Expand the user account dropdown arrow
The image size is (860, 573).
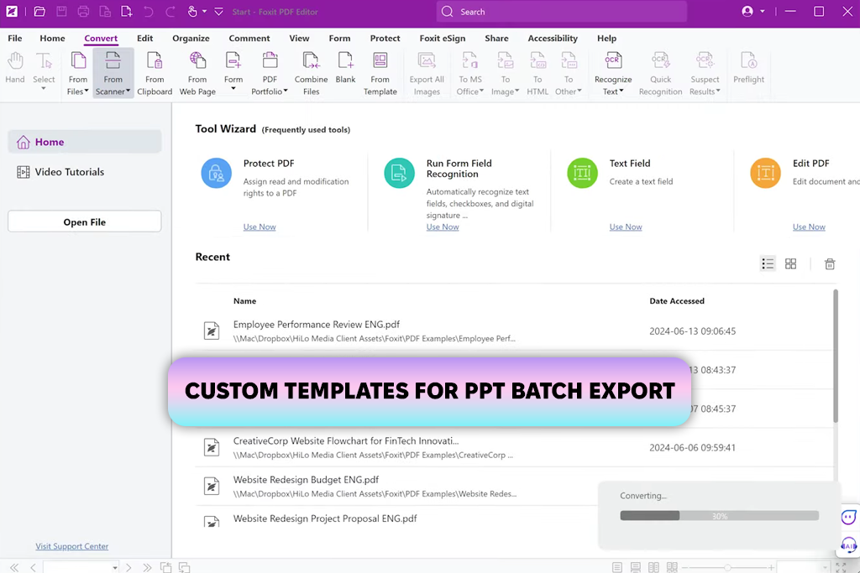coord(763,12)
